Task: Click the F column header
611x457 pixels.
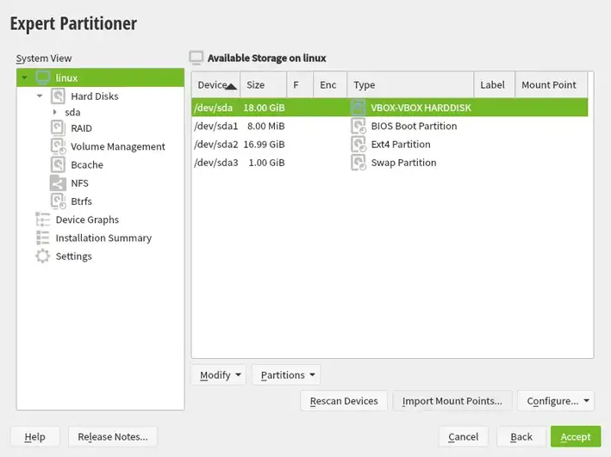Action: (x=300, y=85)
